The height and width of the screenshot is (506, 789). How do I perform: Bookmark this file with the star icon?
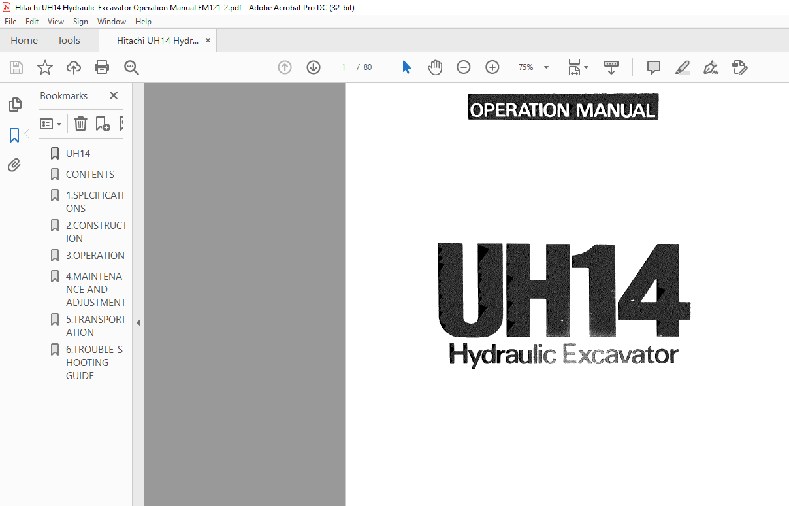tap(45, 67)
